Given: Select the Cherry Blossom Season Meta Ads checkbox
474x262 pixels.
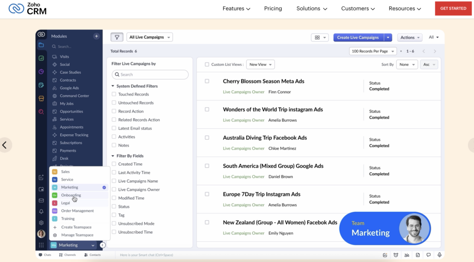Looking at the screenshot, I should coord(207,81).
